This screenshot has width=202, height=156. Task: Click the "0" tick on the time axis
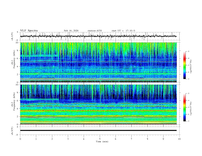(x=20, y=139)
